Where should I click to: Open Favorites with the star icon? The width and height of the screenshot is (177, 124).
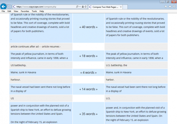click(169, 7)
